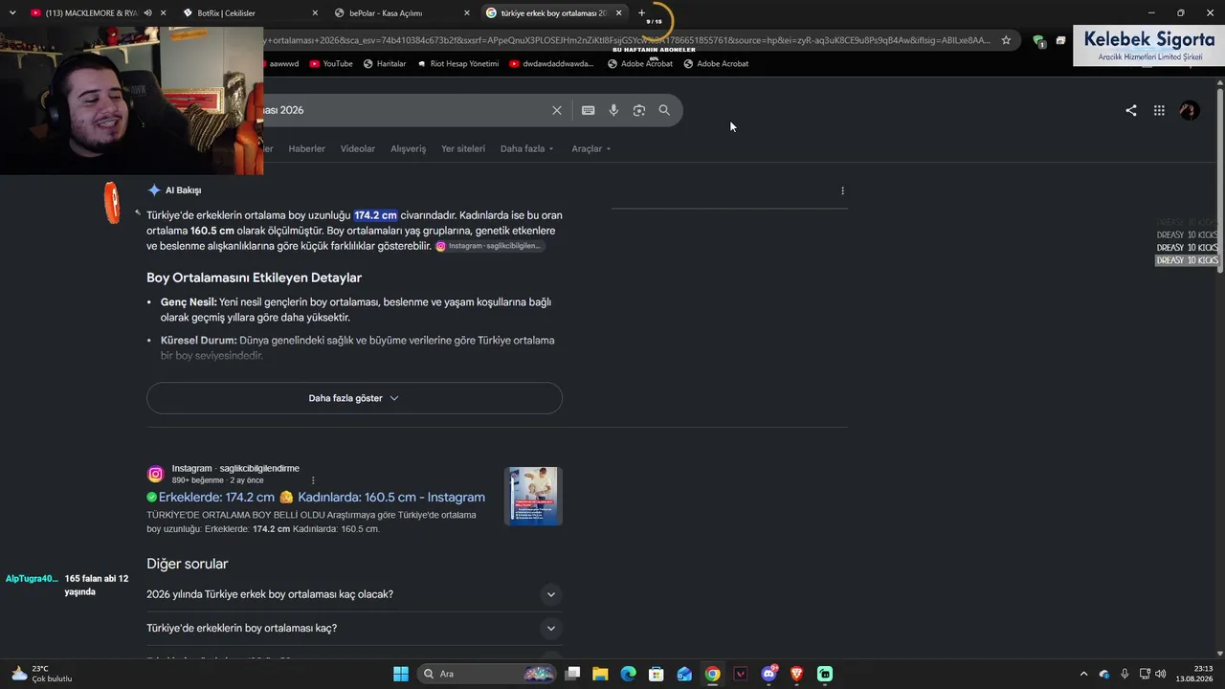
Task: Open the last Adobe Acrobat bookmark
Action: (x=716, y=64)
